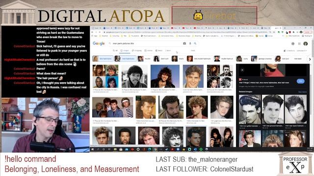The height and width of the screenshot is (176, 314).
Task: Open the blond curly perm man result
Action: point(197,107)
